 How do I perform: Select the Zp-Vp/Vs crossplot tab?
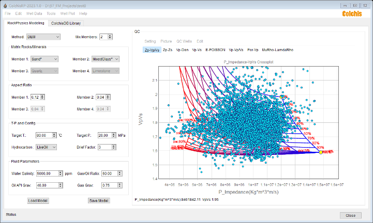click(x=152, y=50)
